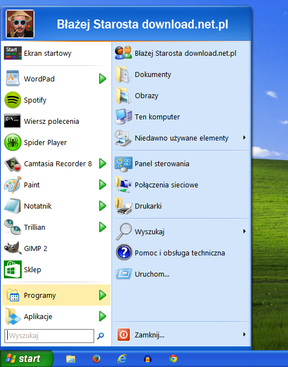Expand Notatnik green arrow

[102, 206]
